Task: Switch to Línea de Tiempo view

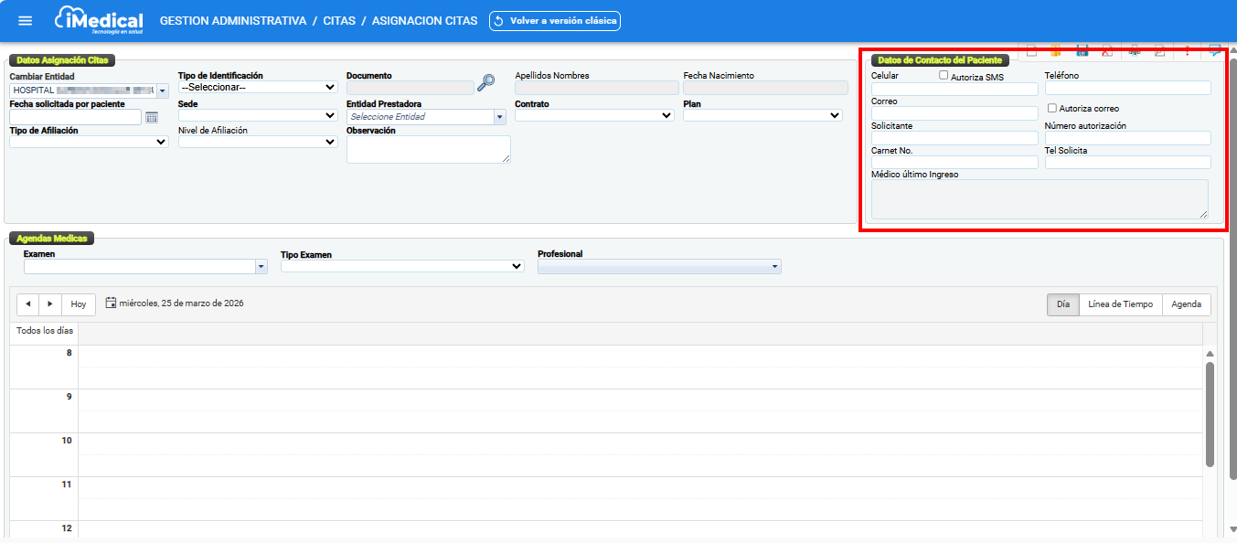Action: [x=1120, y=304]
